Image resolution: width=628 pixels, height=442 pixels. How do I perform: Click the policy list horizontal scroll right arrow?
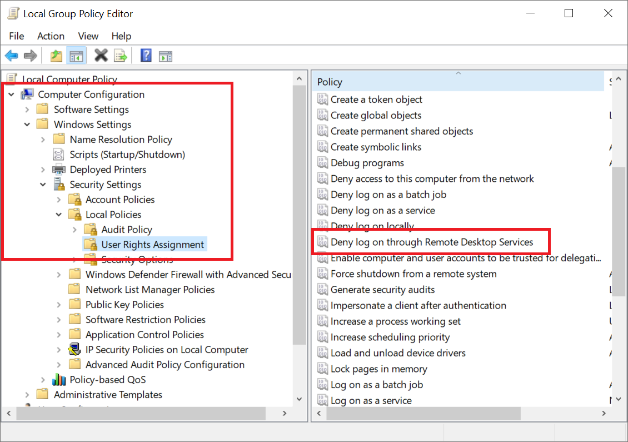[x=604, y=413]
